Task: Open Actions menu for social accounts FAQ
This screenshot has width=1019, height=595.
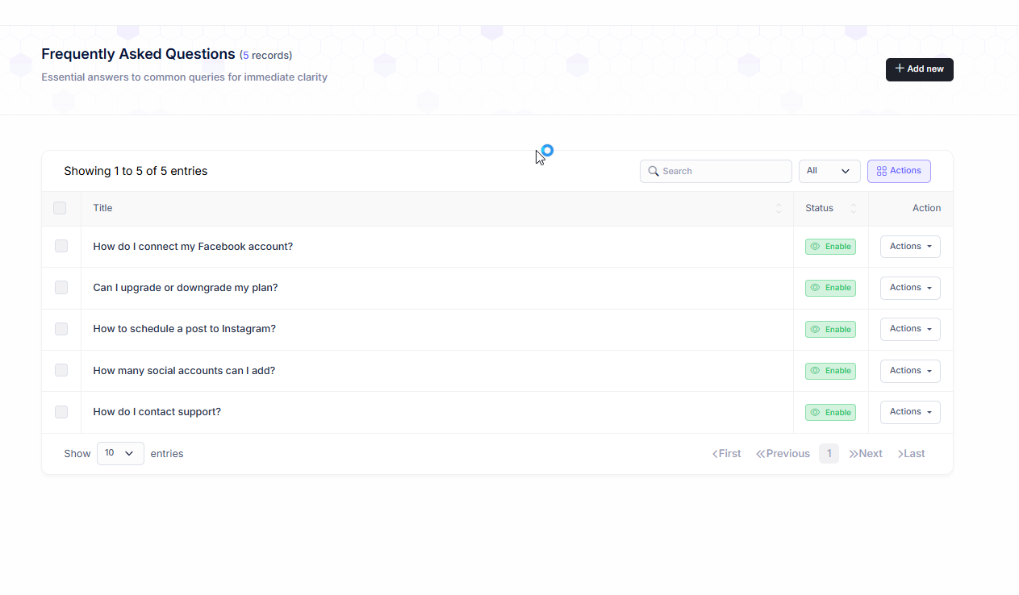Action: (x=910, y=371)
